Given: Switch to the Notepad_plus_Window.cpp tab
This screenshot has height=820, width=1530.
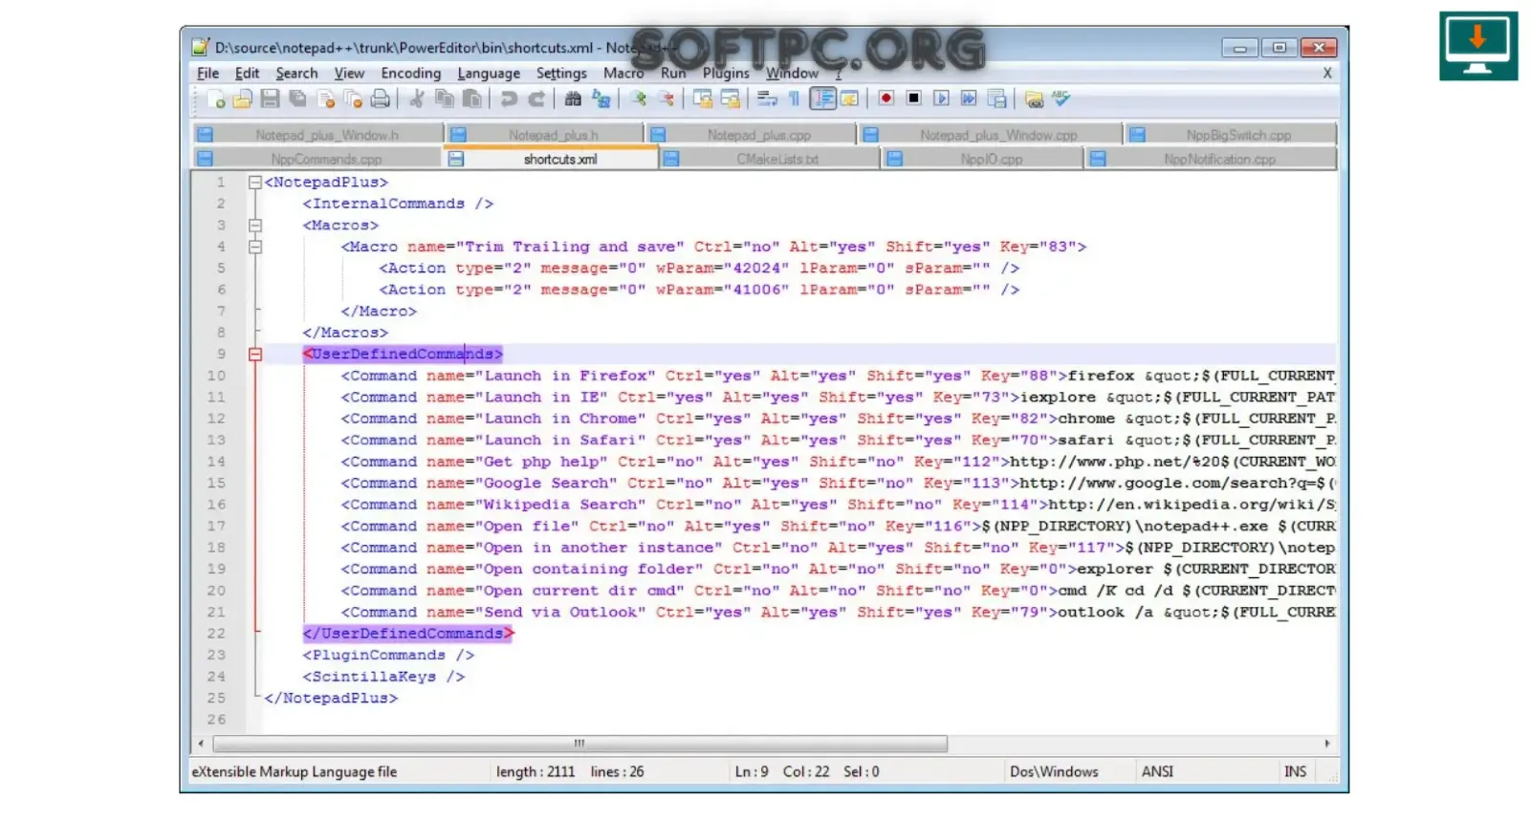Looking at the screenshot, I should (991, 135).
